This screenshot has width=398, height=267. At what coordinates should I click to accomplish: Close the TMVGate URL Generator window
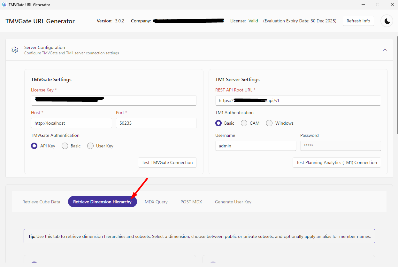point(392,4)
